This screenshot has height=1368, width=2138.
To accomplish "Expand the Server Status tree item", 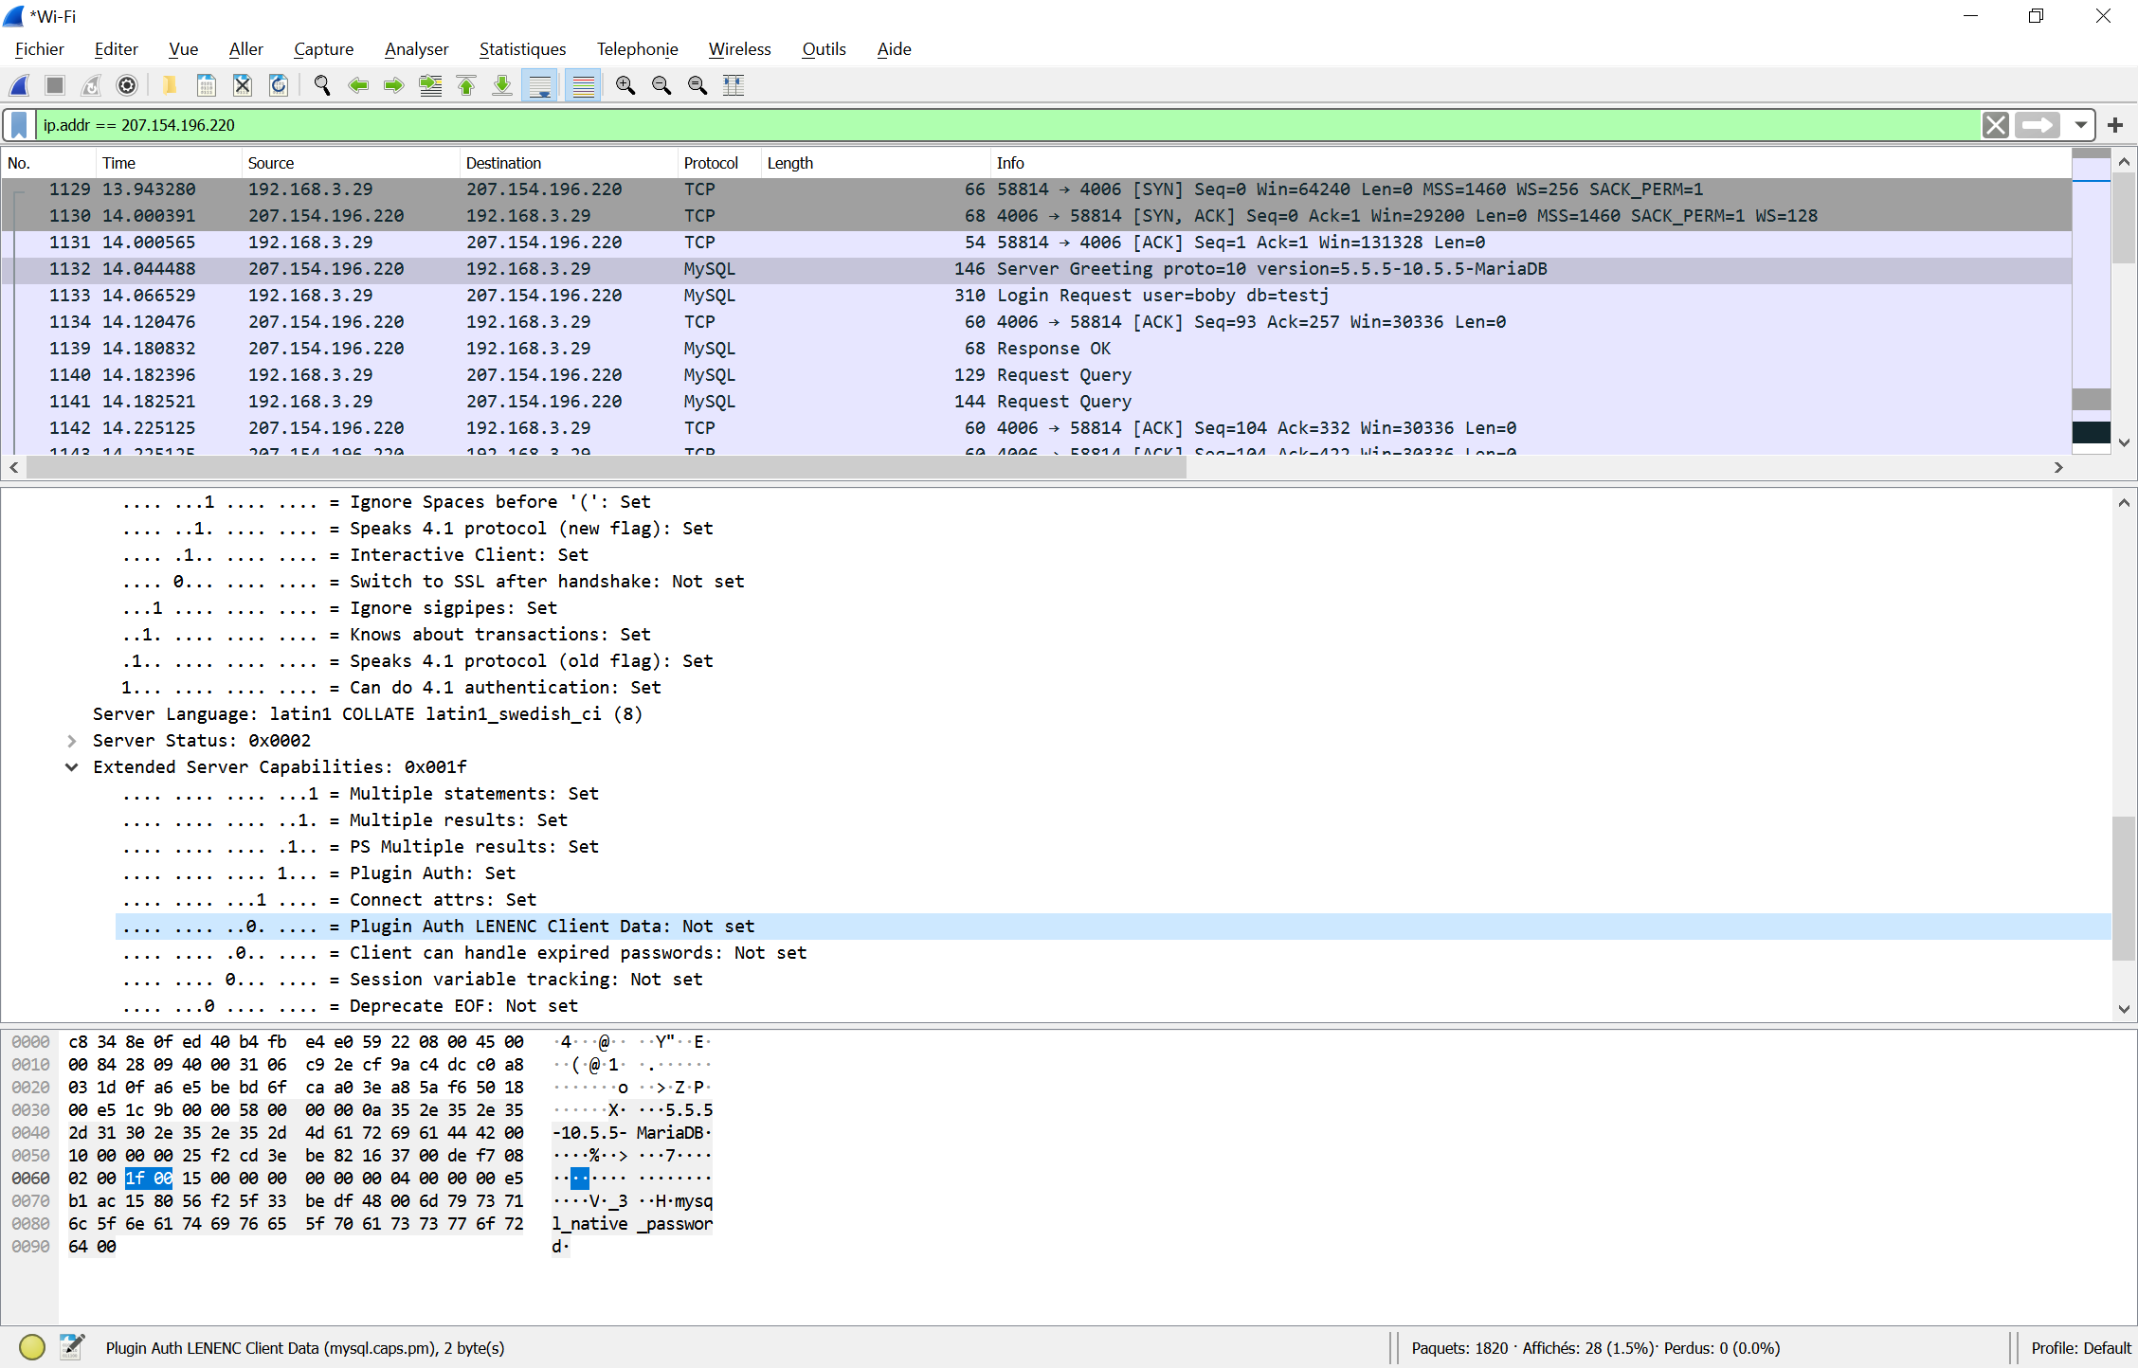I will (72, 741).
